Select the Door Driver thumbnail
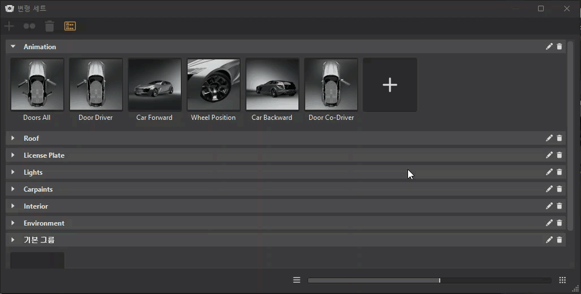The image size is (581, 294). [x=96, y=85]
